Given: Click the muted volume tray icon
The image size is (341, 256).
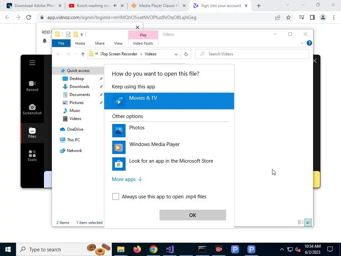Looking at the screenshot, I should click(298, 249).
